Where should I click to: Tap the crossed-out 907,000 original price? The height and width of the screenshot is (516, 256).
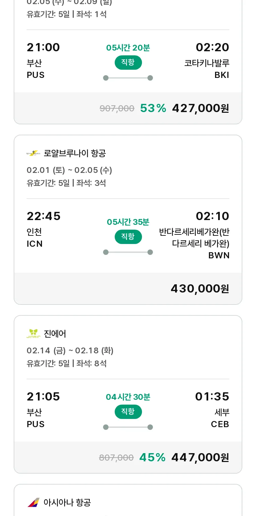117,109
